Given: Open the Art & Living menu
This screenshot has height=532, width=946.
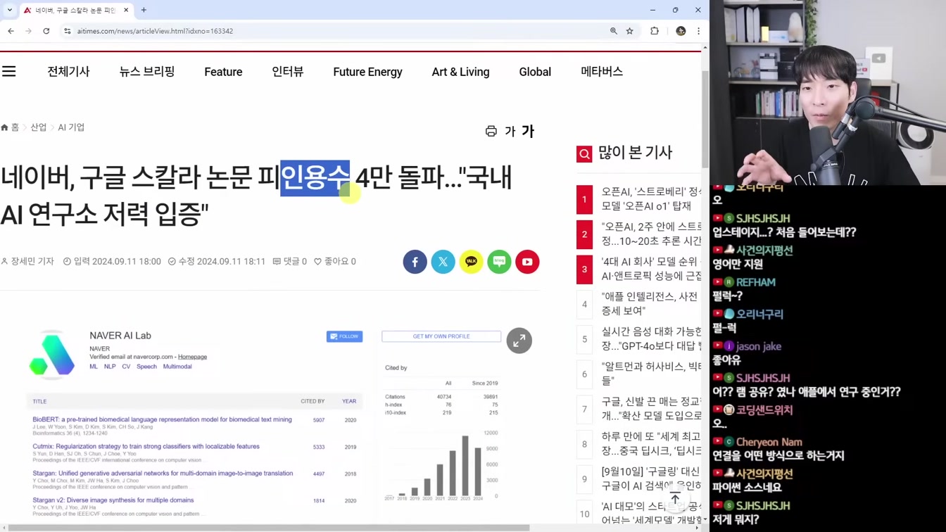Looking at the screenshot, I should coord(460,72).
